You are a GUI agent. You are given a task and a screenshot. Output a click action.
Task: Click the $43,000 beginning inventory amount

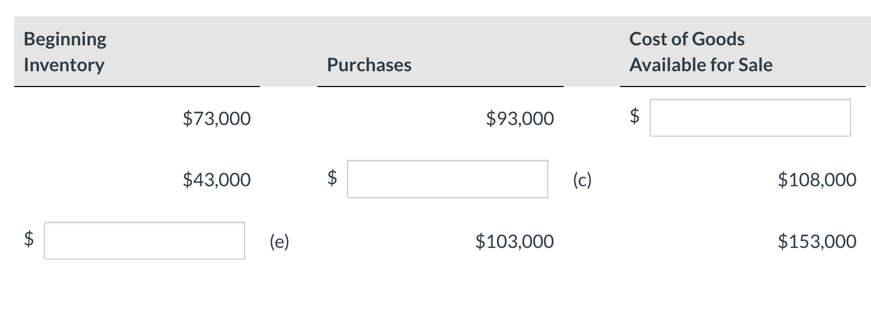[x=217, y=180]
